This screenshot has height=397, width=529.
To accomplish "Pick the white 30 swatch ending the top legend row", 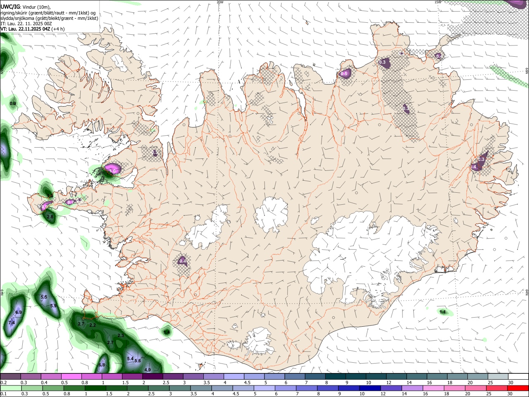I will (x=518, y=377).
